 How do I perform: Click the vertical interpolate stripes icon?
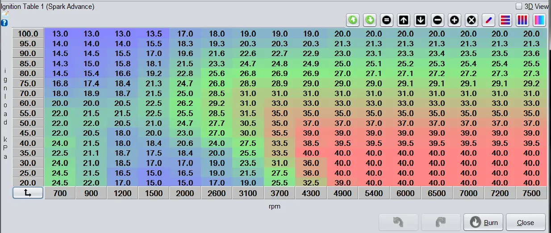[x=522, y=20]
